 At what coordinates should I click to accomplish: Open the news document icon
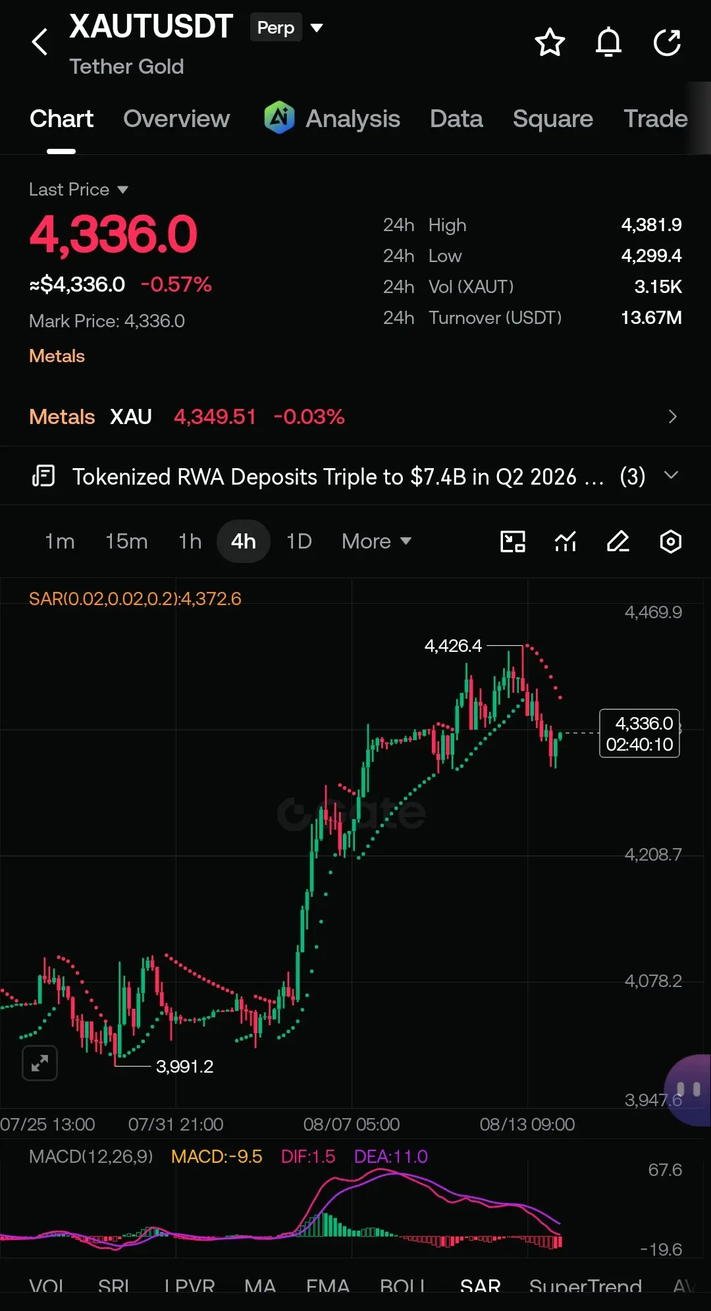pos(43,475)
